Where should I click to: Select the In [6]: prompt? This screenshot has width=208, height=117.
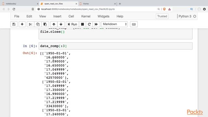30,46
